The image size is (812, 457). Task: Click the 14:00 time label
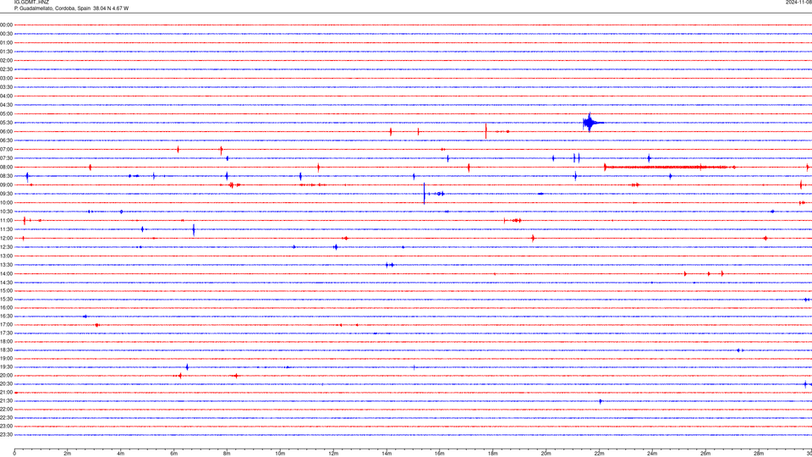click(6, 273)
